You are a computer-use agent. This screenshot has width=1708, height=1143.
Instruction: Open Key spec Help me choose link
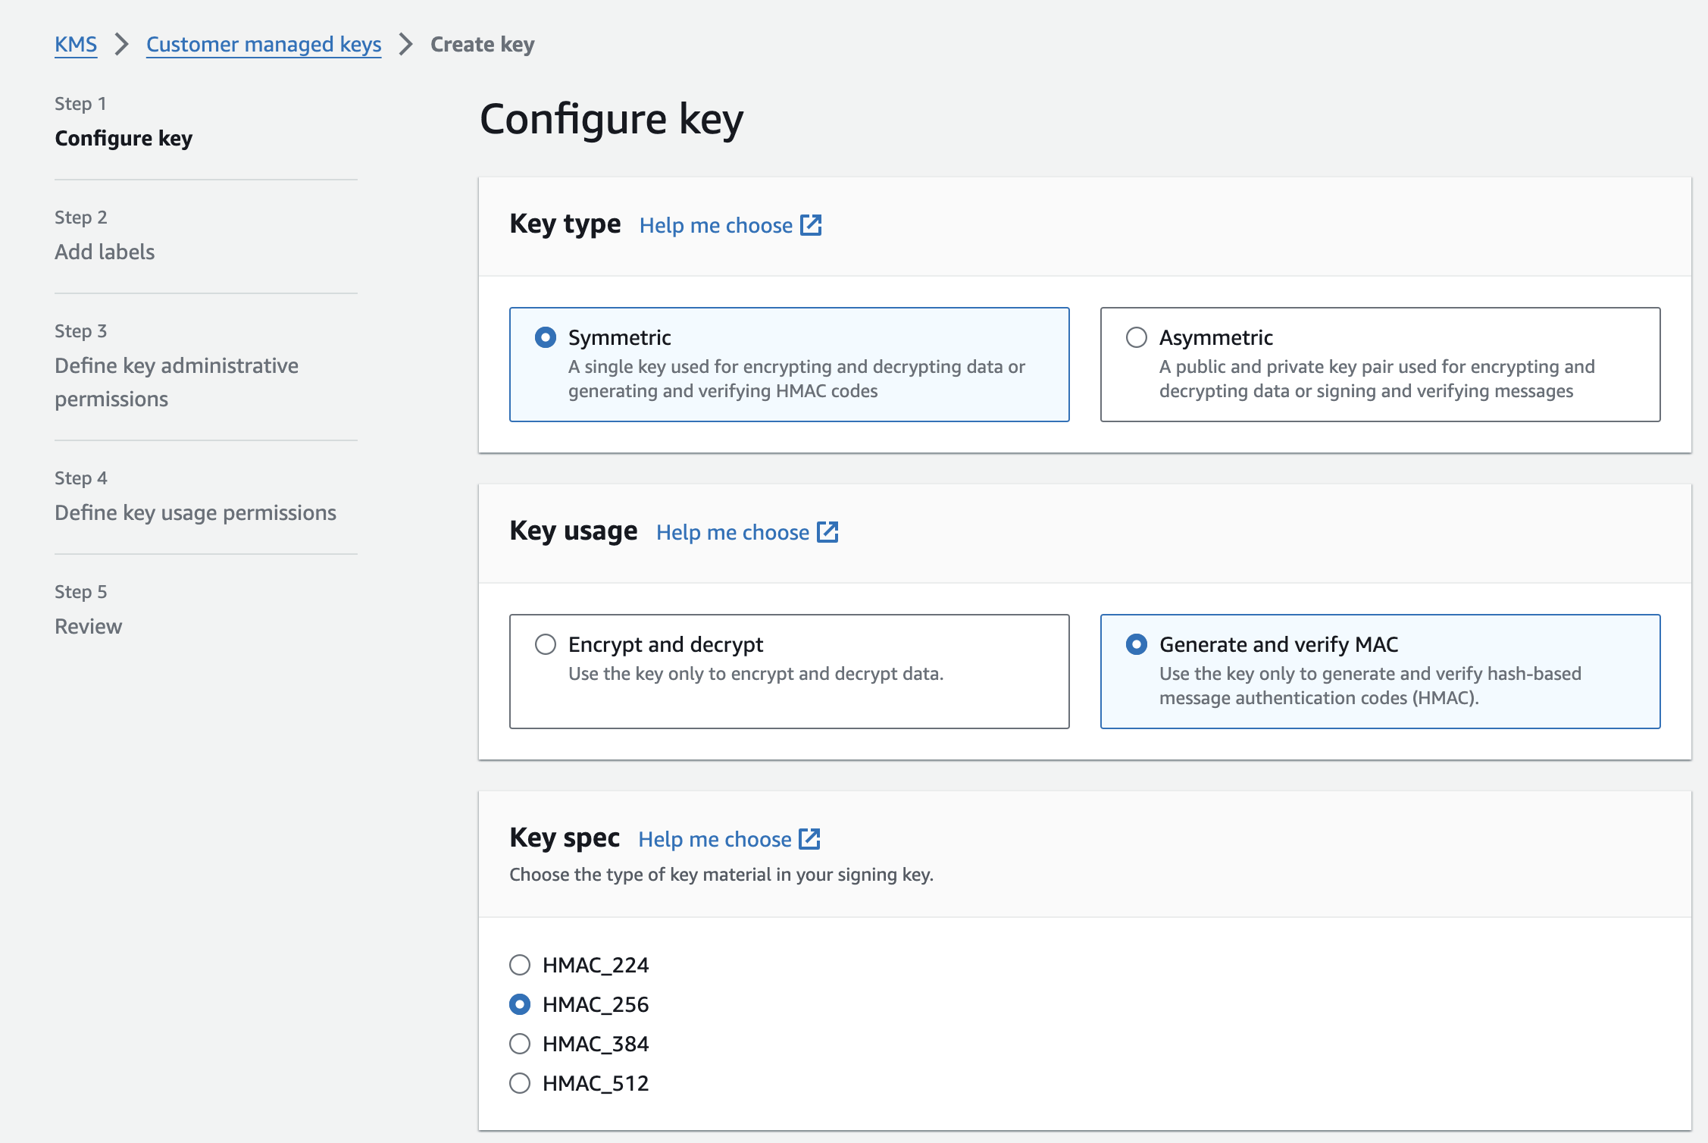coord(714,839)
